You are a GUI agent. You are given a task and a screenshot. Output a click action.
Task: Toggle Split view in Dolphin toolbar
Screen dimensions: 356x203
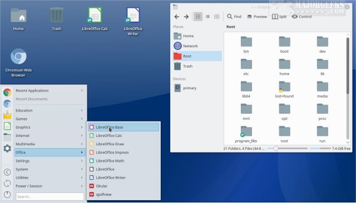click(x=279, y=17)
